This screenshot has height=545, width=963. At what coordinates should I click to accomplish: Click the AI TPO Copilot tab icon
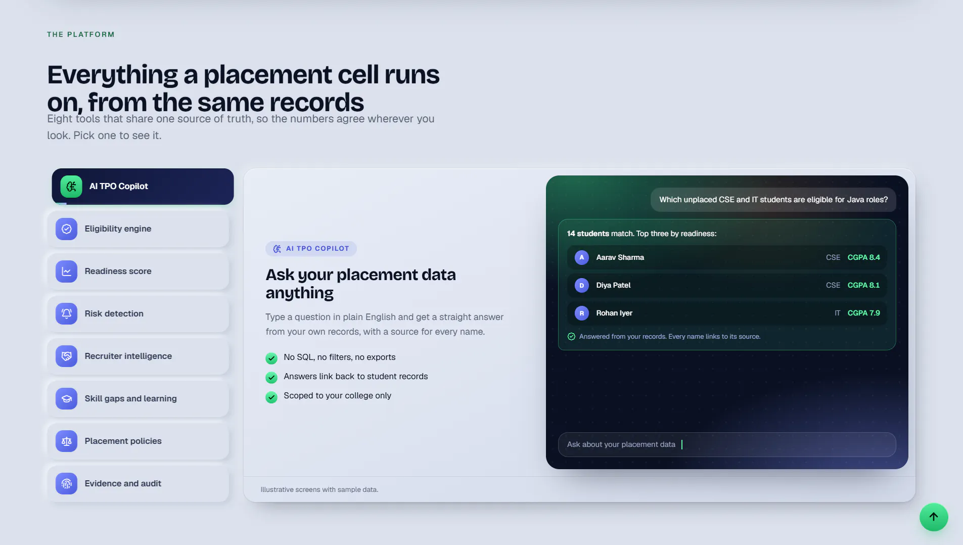(71, 187)
